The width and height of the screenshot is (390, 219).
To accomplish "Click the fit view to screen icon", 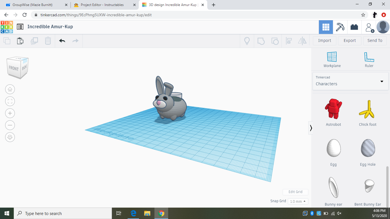I will (10, 101).
